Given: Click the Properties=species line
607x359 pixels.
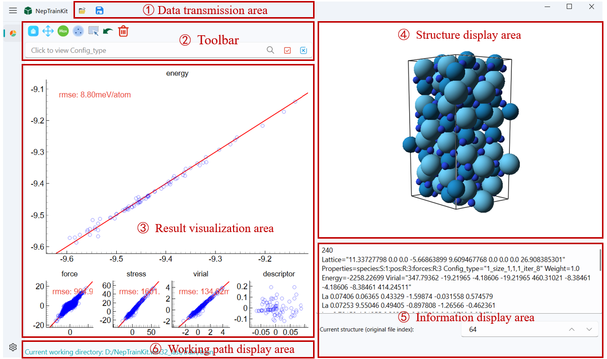Looking at the screenshot, I should pos(451,268).
